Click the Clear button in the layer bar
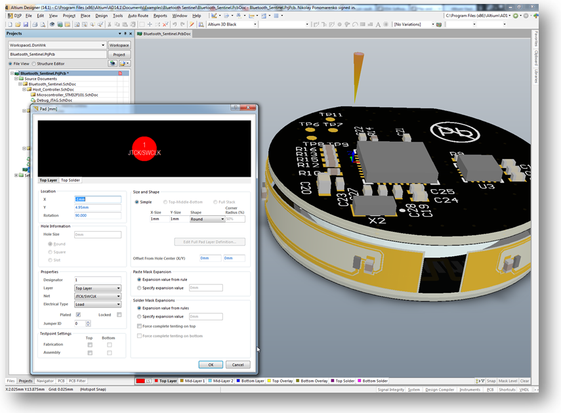 point(525,381)
